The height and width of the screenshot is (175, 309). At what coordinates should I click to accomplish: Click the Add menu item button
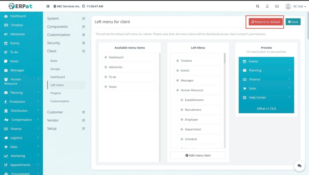coord(198,155)
